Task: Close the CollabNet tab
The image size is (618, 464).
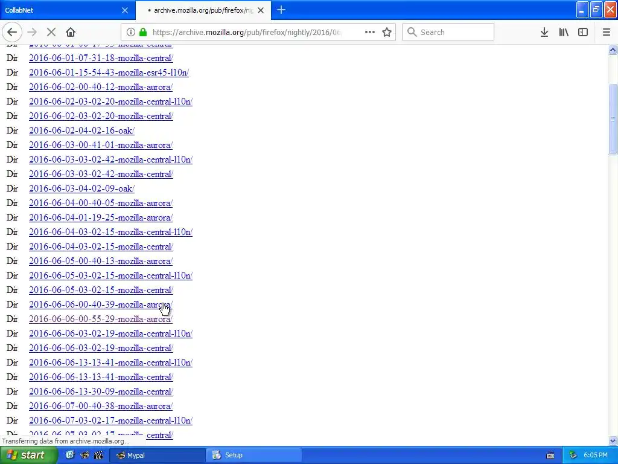Action: tap(125, 10)
